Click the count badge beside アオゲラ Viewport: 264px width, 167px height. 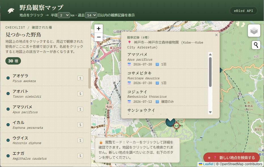[80, 78]
